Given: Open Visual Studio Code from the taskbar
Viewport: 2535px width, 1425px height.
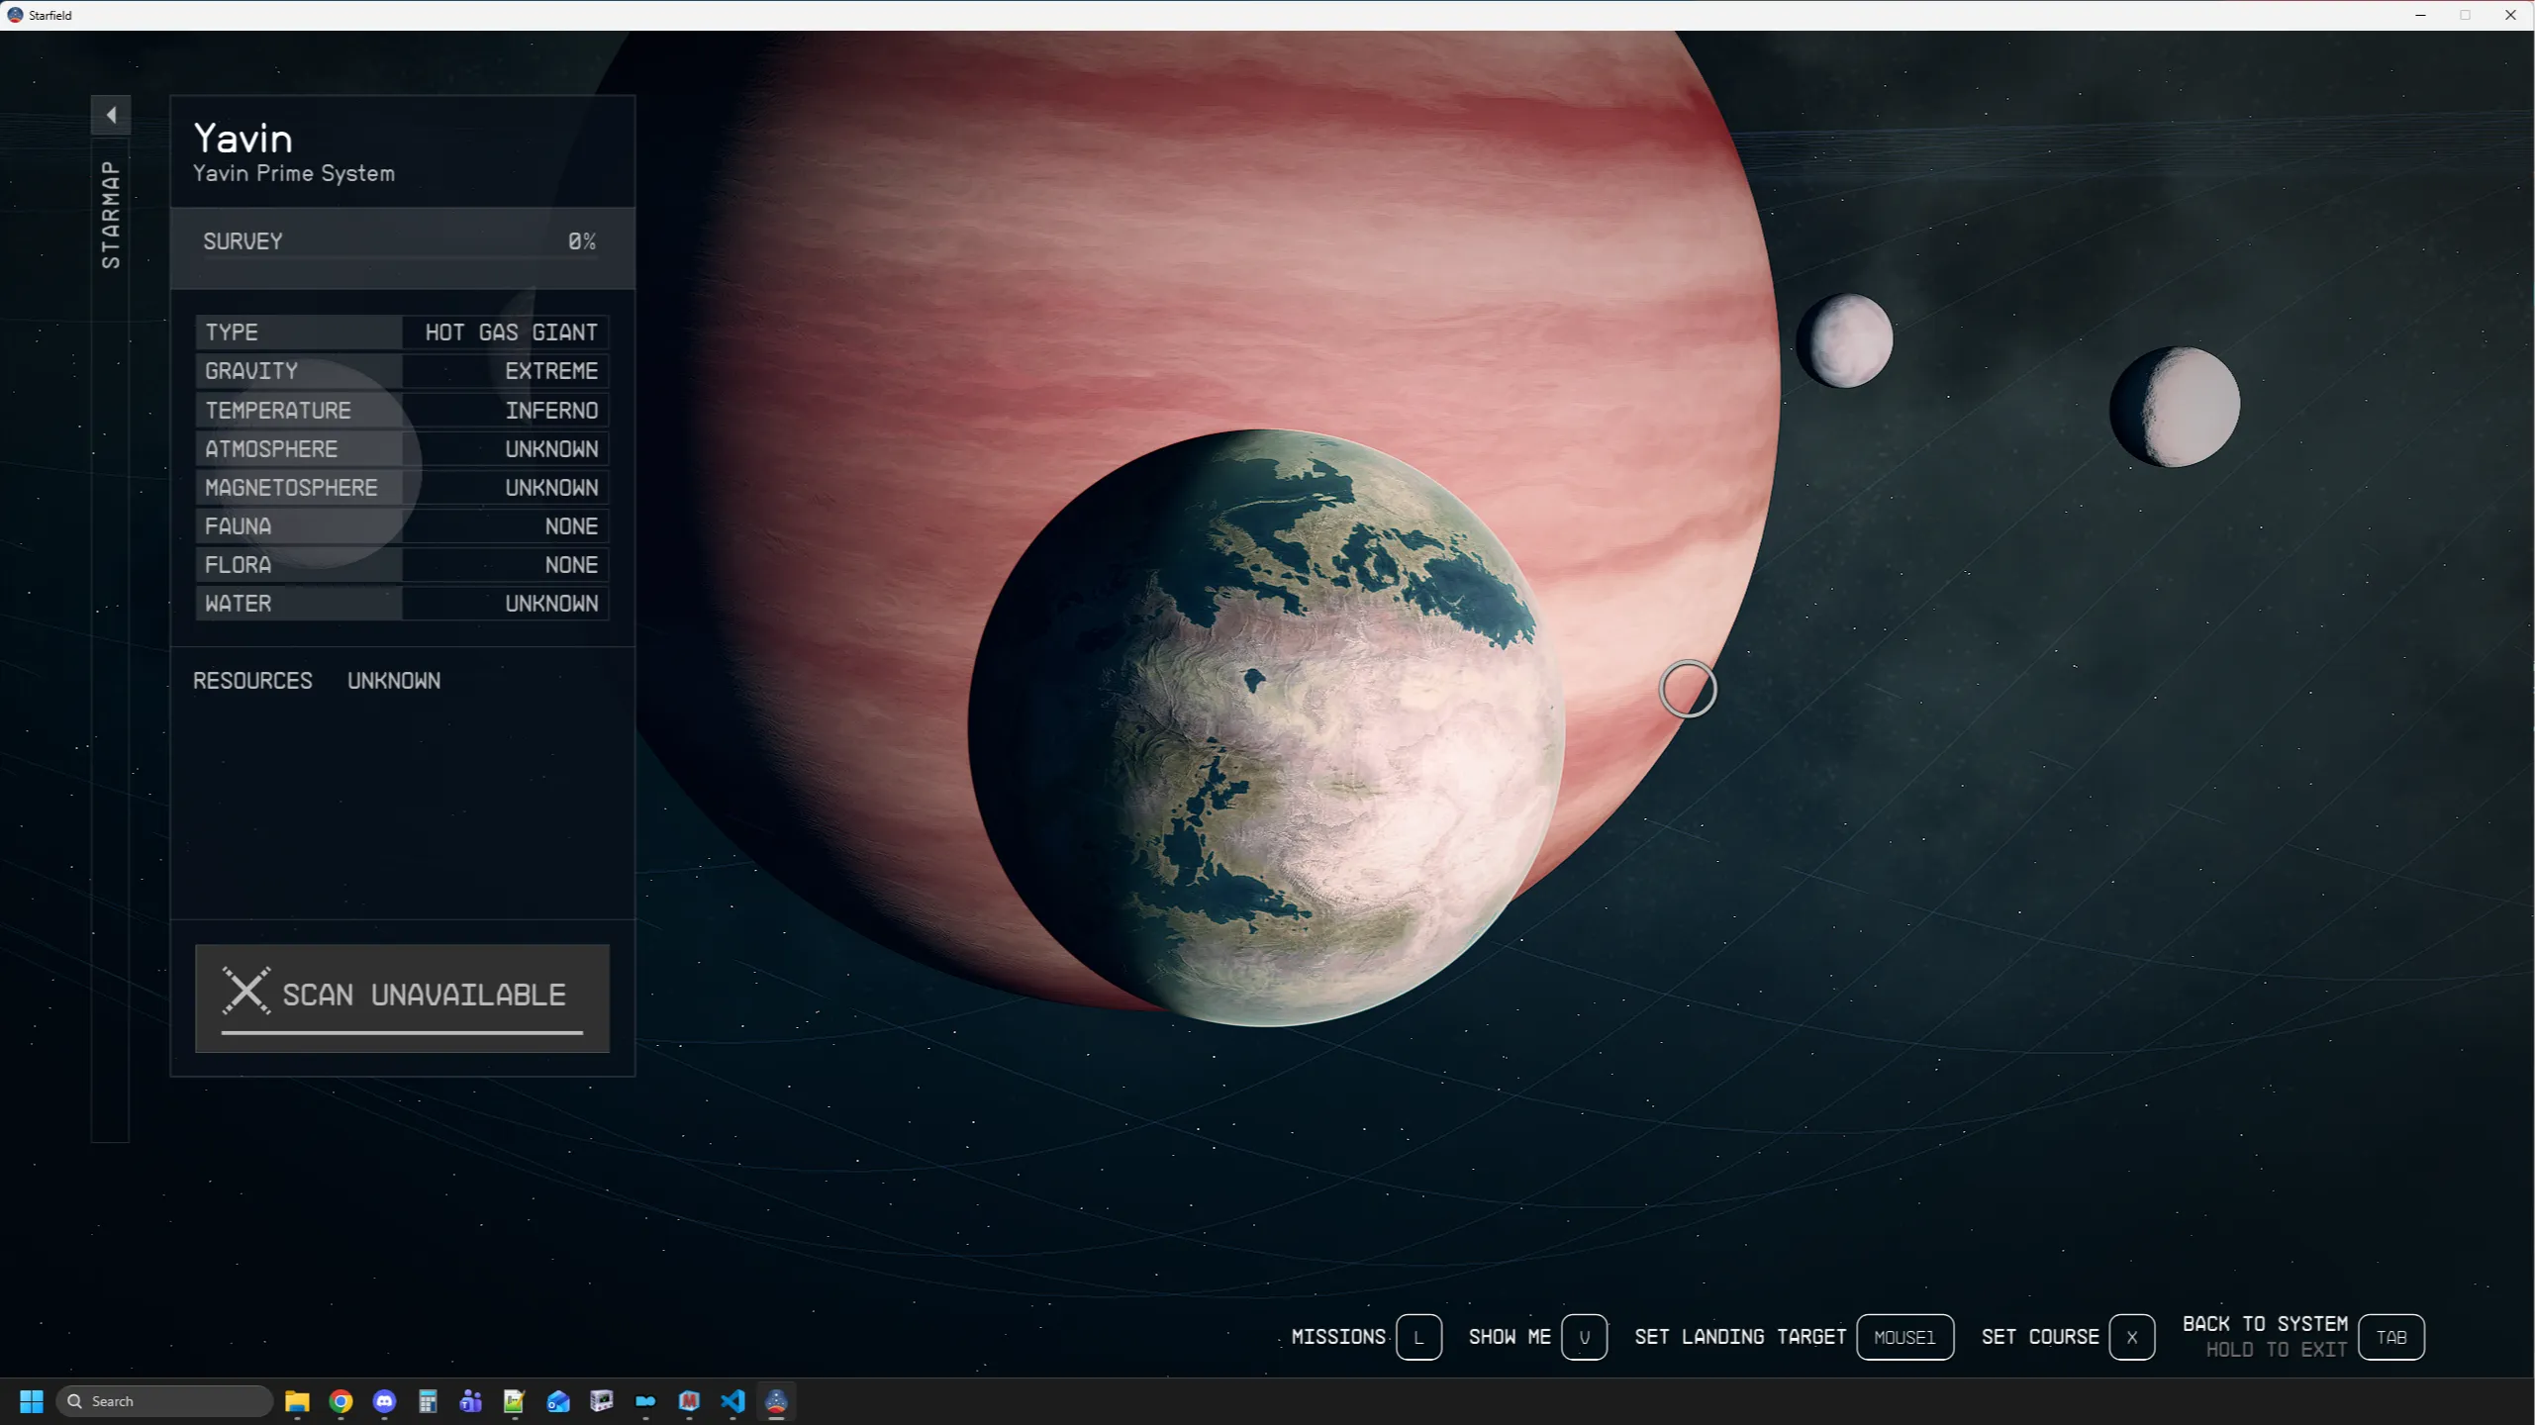Looking at the screenshot, I should tap(732, 1401).
